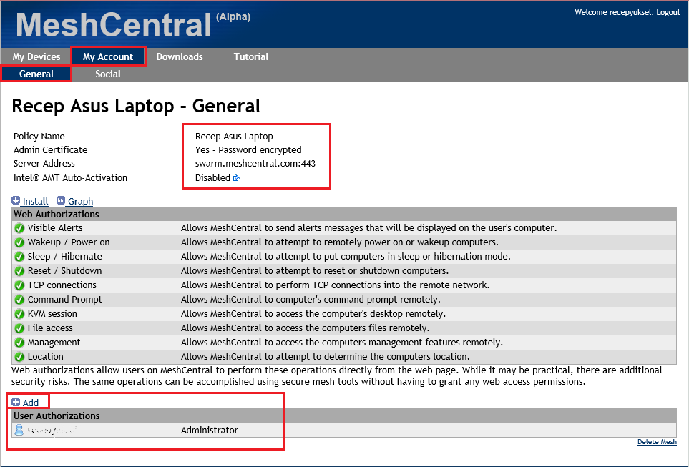This screenshot has height=467, width=689.
Task: Click the Command Prompt label
Action: pyautogui.click(x=64, y=299)
